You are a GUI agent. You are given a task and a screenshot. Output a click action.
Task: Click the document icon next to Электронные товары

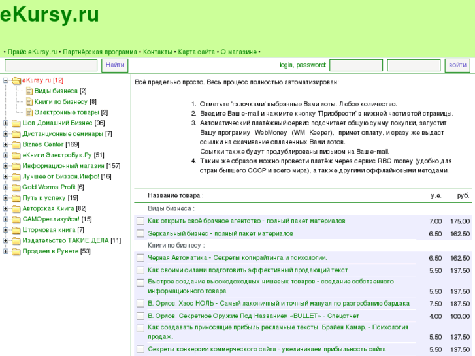29,113
